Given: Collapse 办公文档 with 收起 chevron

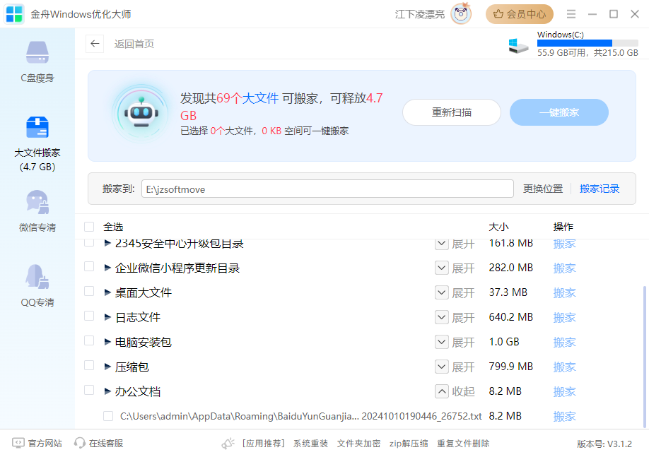Looking at the screenshot, I should tap(442, 391).
